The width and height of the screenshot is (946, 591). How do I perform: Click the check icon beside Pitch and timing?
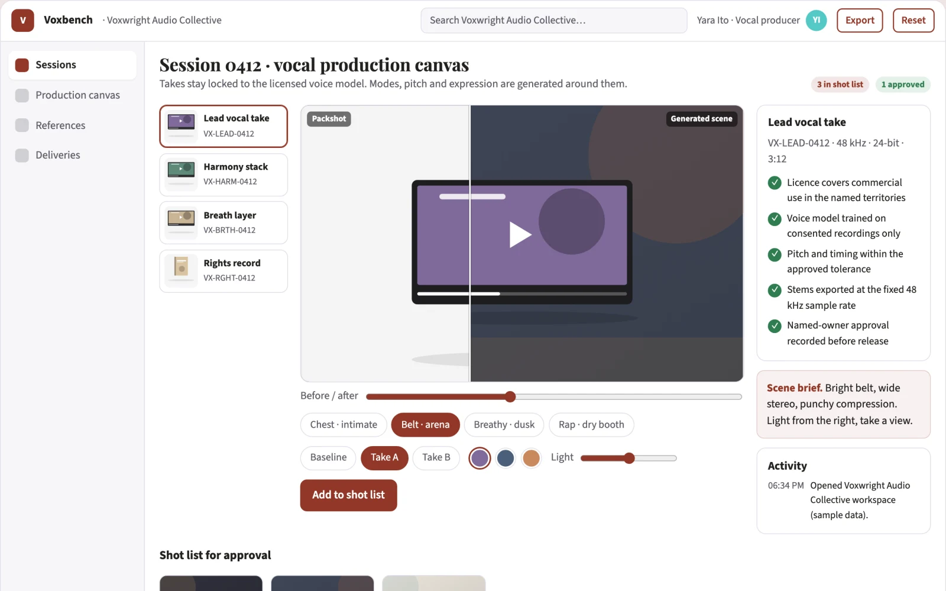[775, 254]
